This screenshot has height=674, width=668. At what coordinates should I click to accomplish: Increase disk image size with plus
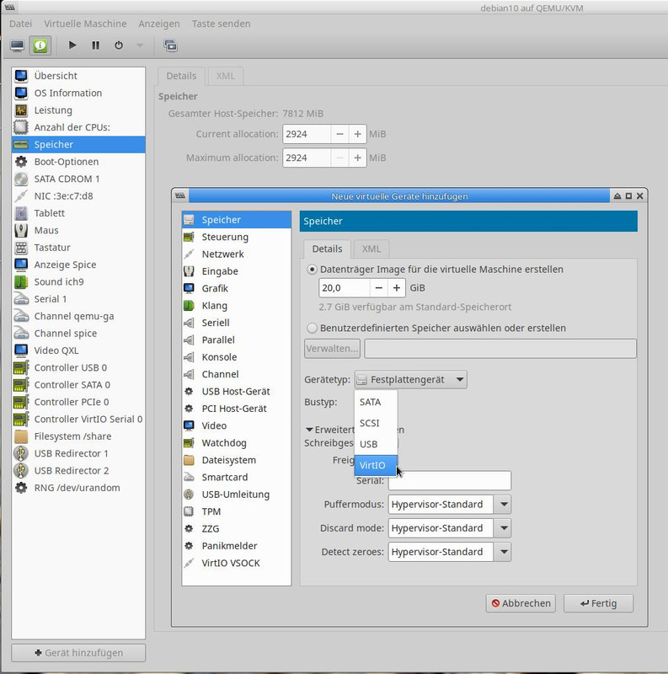396,288
